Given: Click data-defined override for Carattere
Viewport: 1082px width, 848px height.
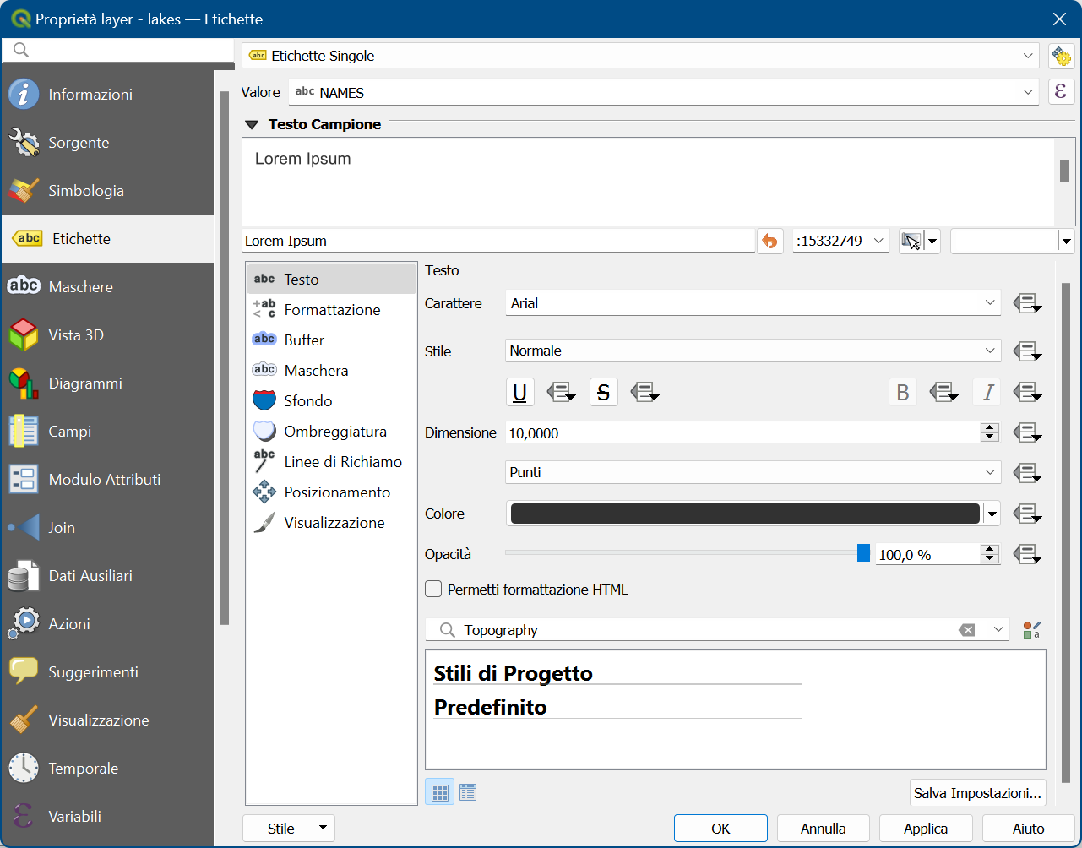Looking at the screenshot, I should click(x=1027, y=303).
